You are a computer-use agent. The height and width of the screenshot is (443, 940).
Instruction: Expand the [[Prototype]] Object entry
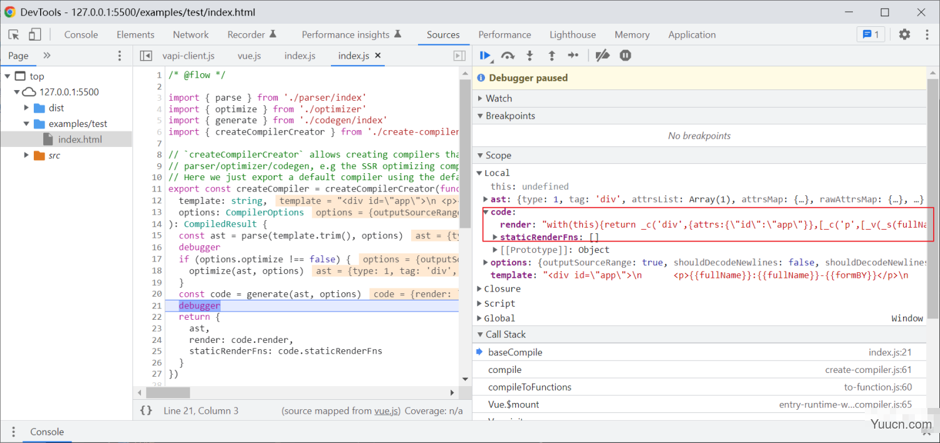495,250
